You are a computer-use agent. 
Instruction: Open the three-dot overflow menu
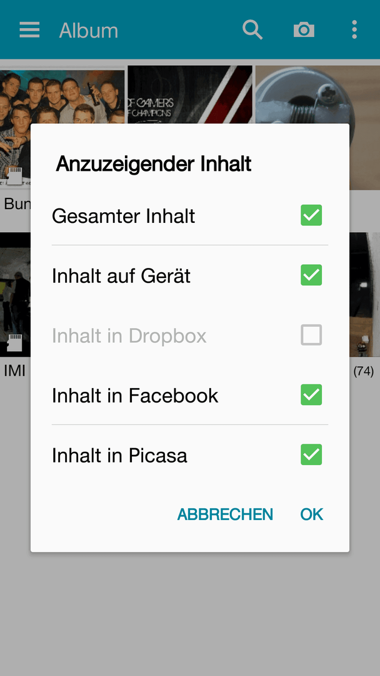(354, 30)
